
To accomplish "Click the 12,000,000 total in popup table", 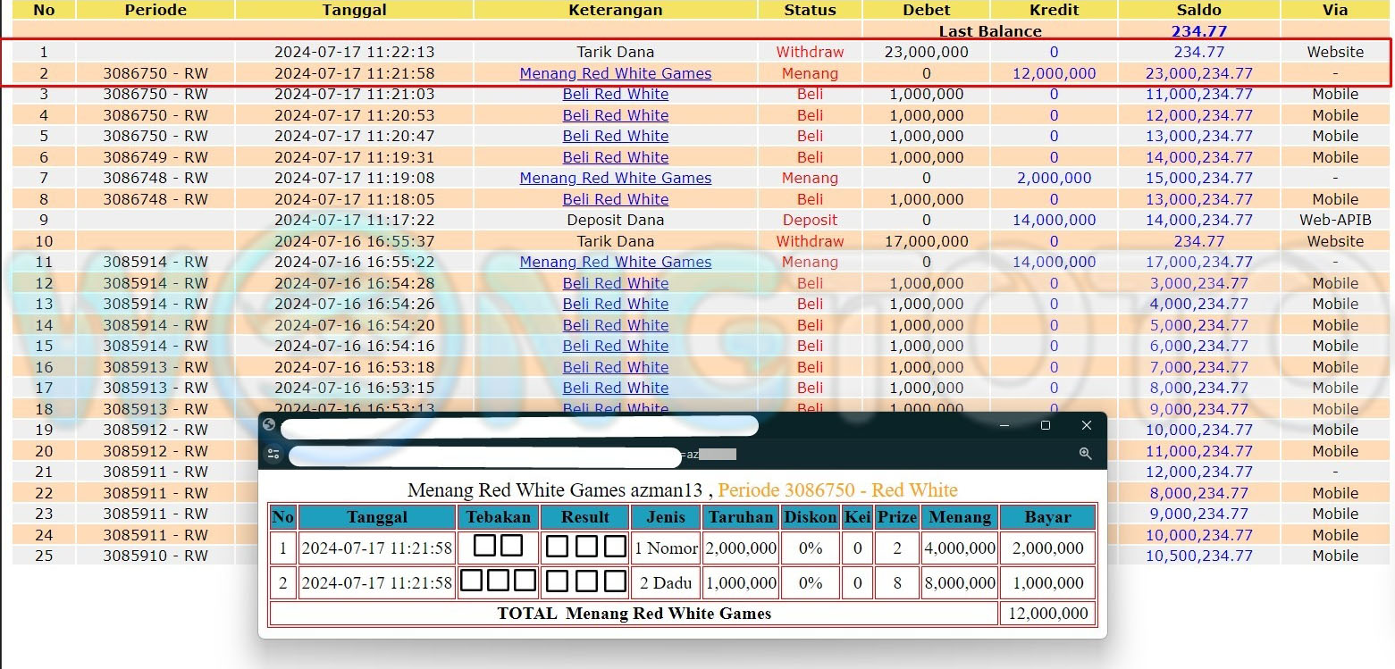I will pyautogui.click(x=1047, y=614).
